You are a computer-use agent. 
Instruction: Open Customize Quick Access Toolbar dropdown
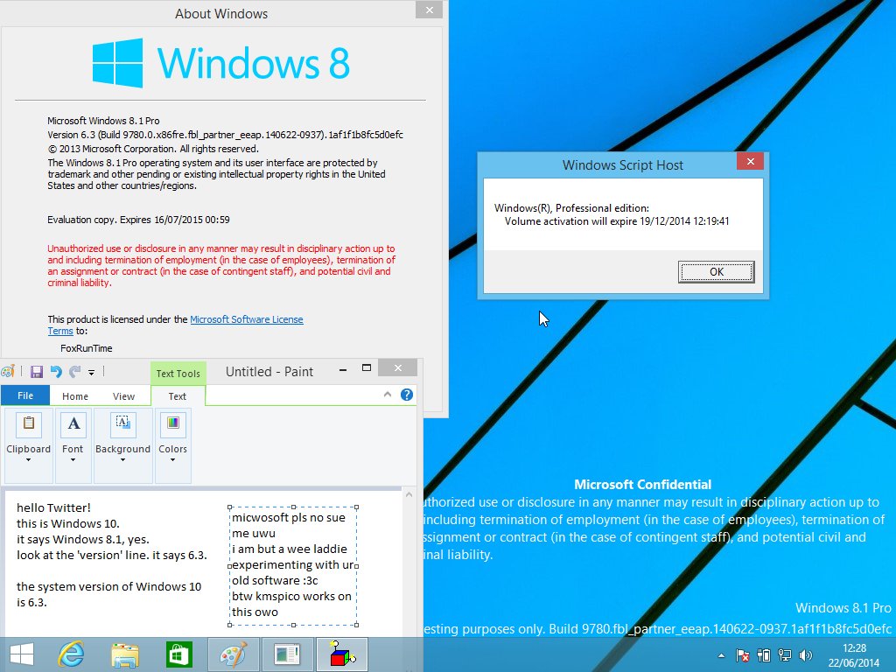(x=91, y=373)
